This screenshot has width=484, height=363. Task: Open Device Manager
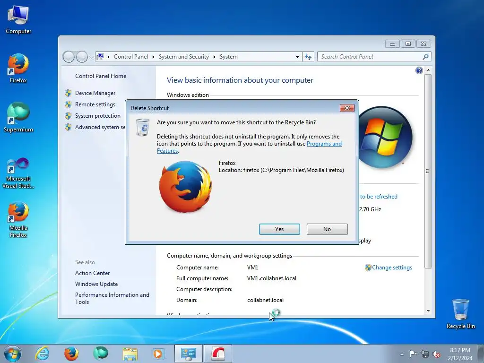(x=95, y=93)
